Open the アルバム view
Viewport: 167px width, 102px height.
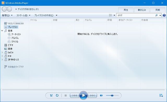[15, 38]
